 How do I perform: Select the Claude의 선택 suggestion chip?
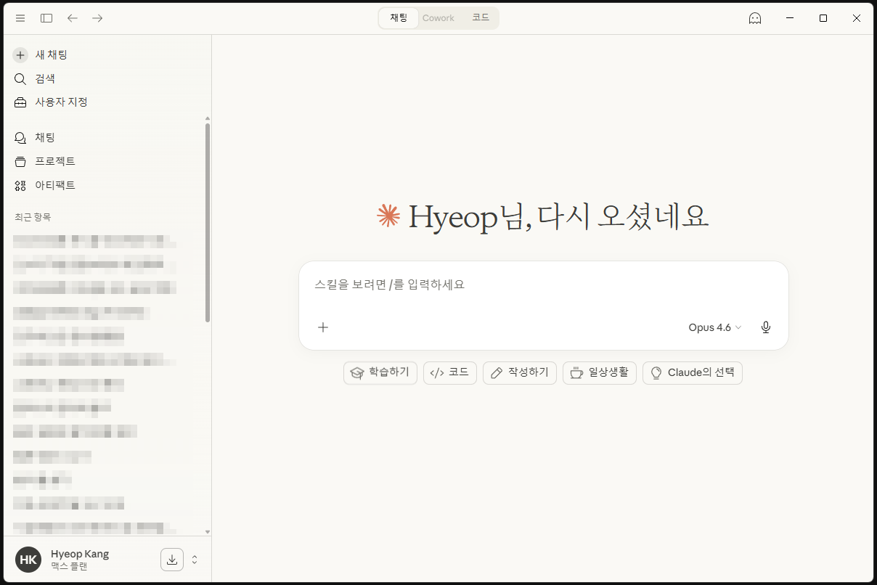coord(693,372)
